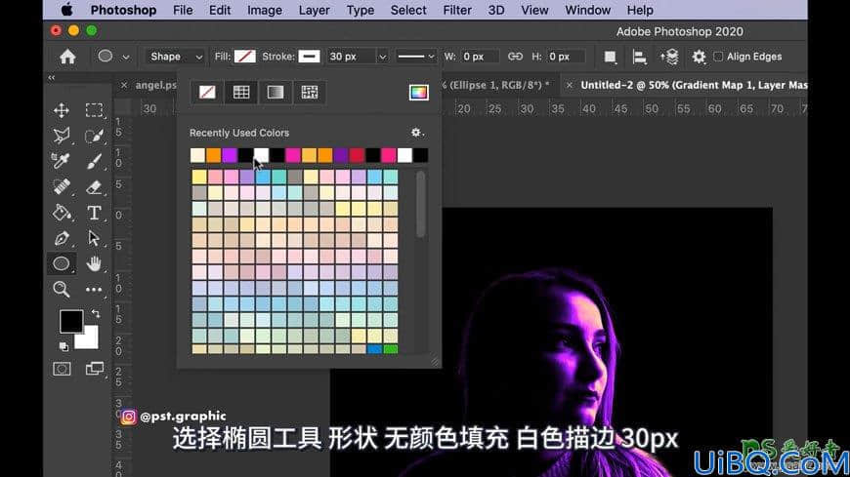Viewport: 850px width, 477px height.
Task: Select the Eyedropper tool
Action: [x=62, y=161]
